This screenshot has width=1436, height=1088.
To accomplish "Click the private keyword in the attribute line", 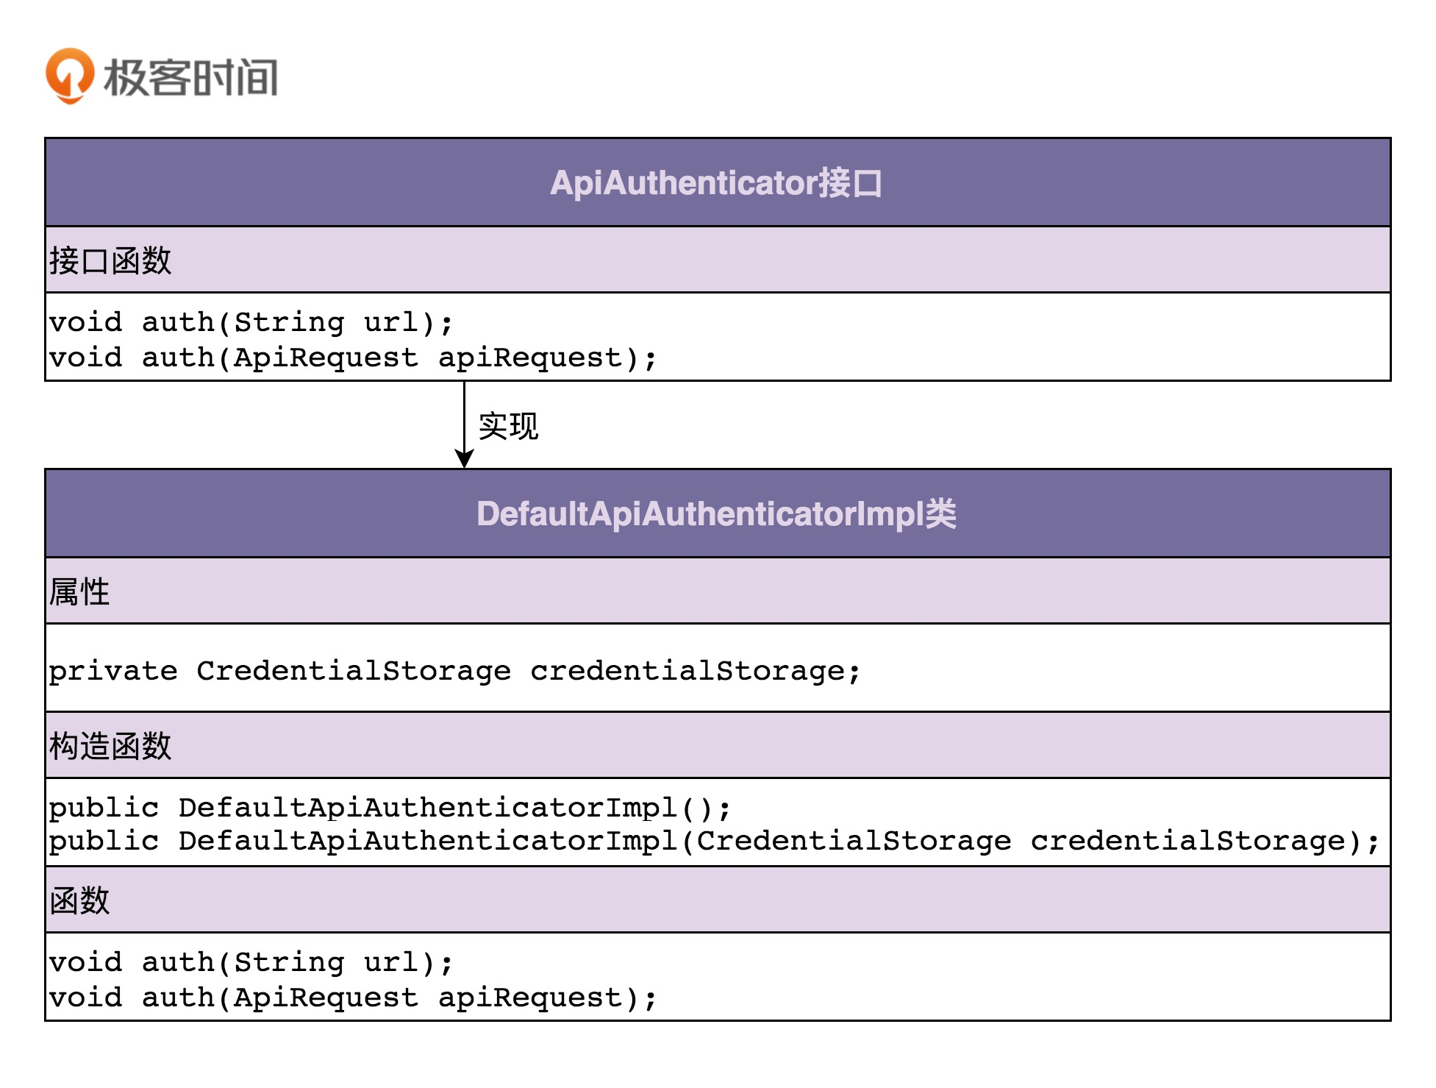I will coord(113,671).
